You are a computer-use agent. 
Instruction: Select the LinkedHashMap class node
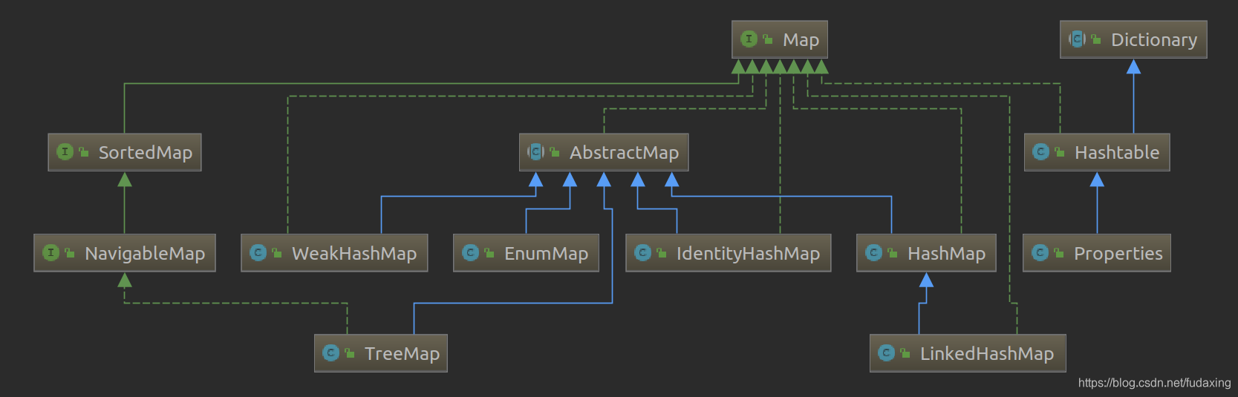pyautogui.click(x=968, y=353)
